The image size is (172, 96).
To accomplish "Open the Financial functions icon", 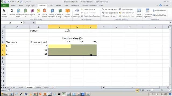I will pos(26,11).
